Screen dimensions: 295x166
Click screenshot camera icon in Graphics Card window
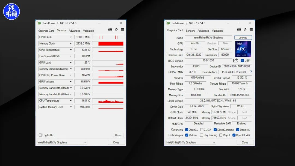point(239,29)
